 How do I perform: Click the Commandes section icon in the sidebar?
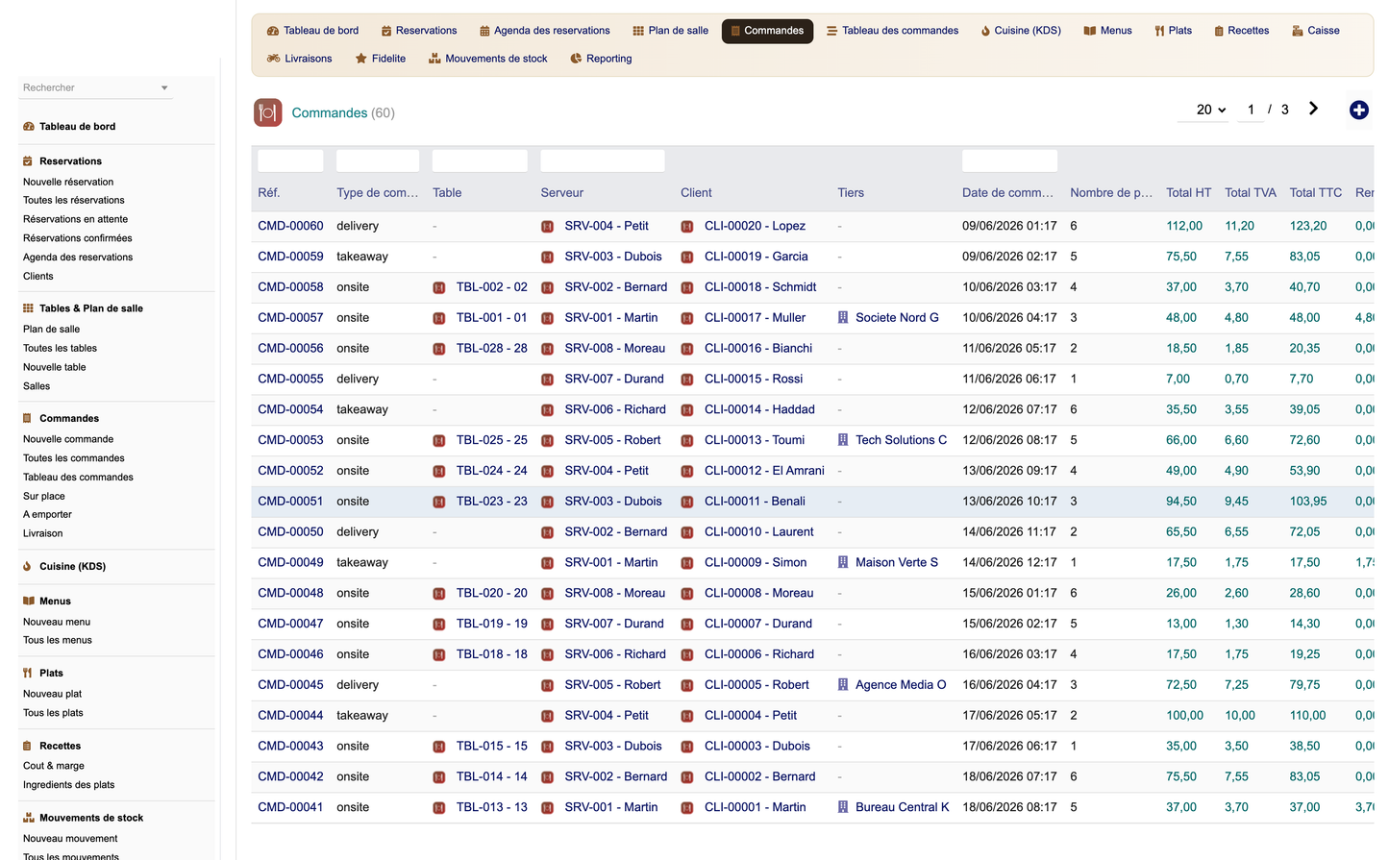(27, 419)
